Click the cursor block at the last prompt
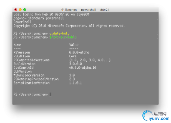Screen dimensions: 171x123 click(51, 94)
